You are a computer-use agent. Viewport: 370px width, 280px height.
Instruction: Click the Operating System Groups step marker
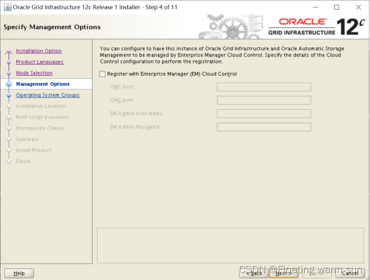coord(9,95)
